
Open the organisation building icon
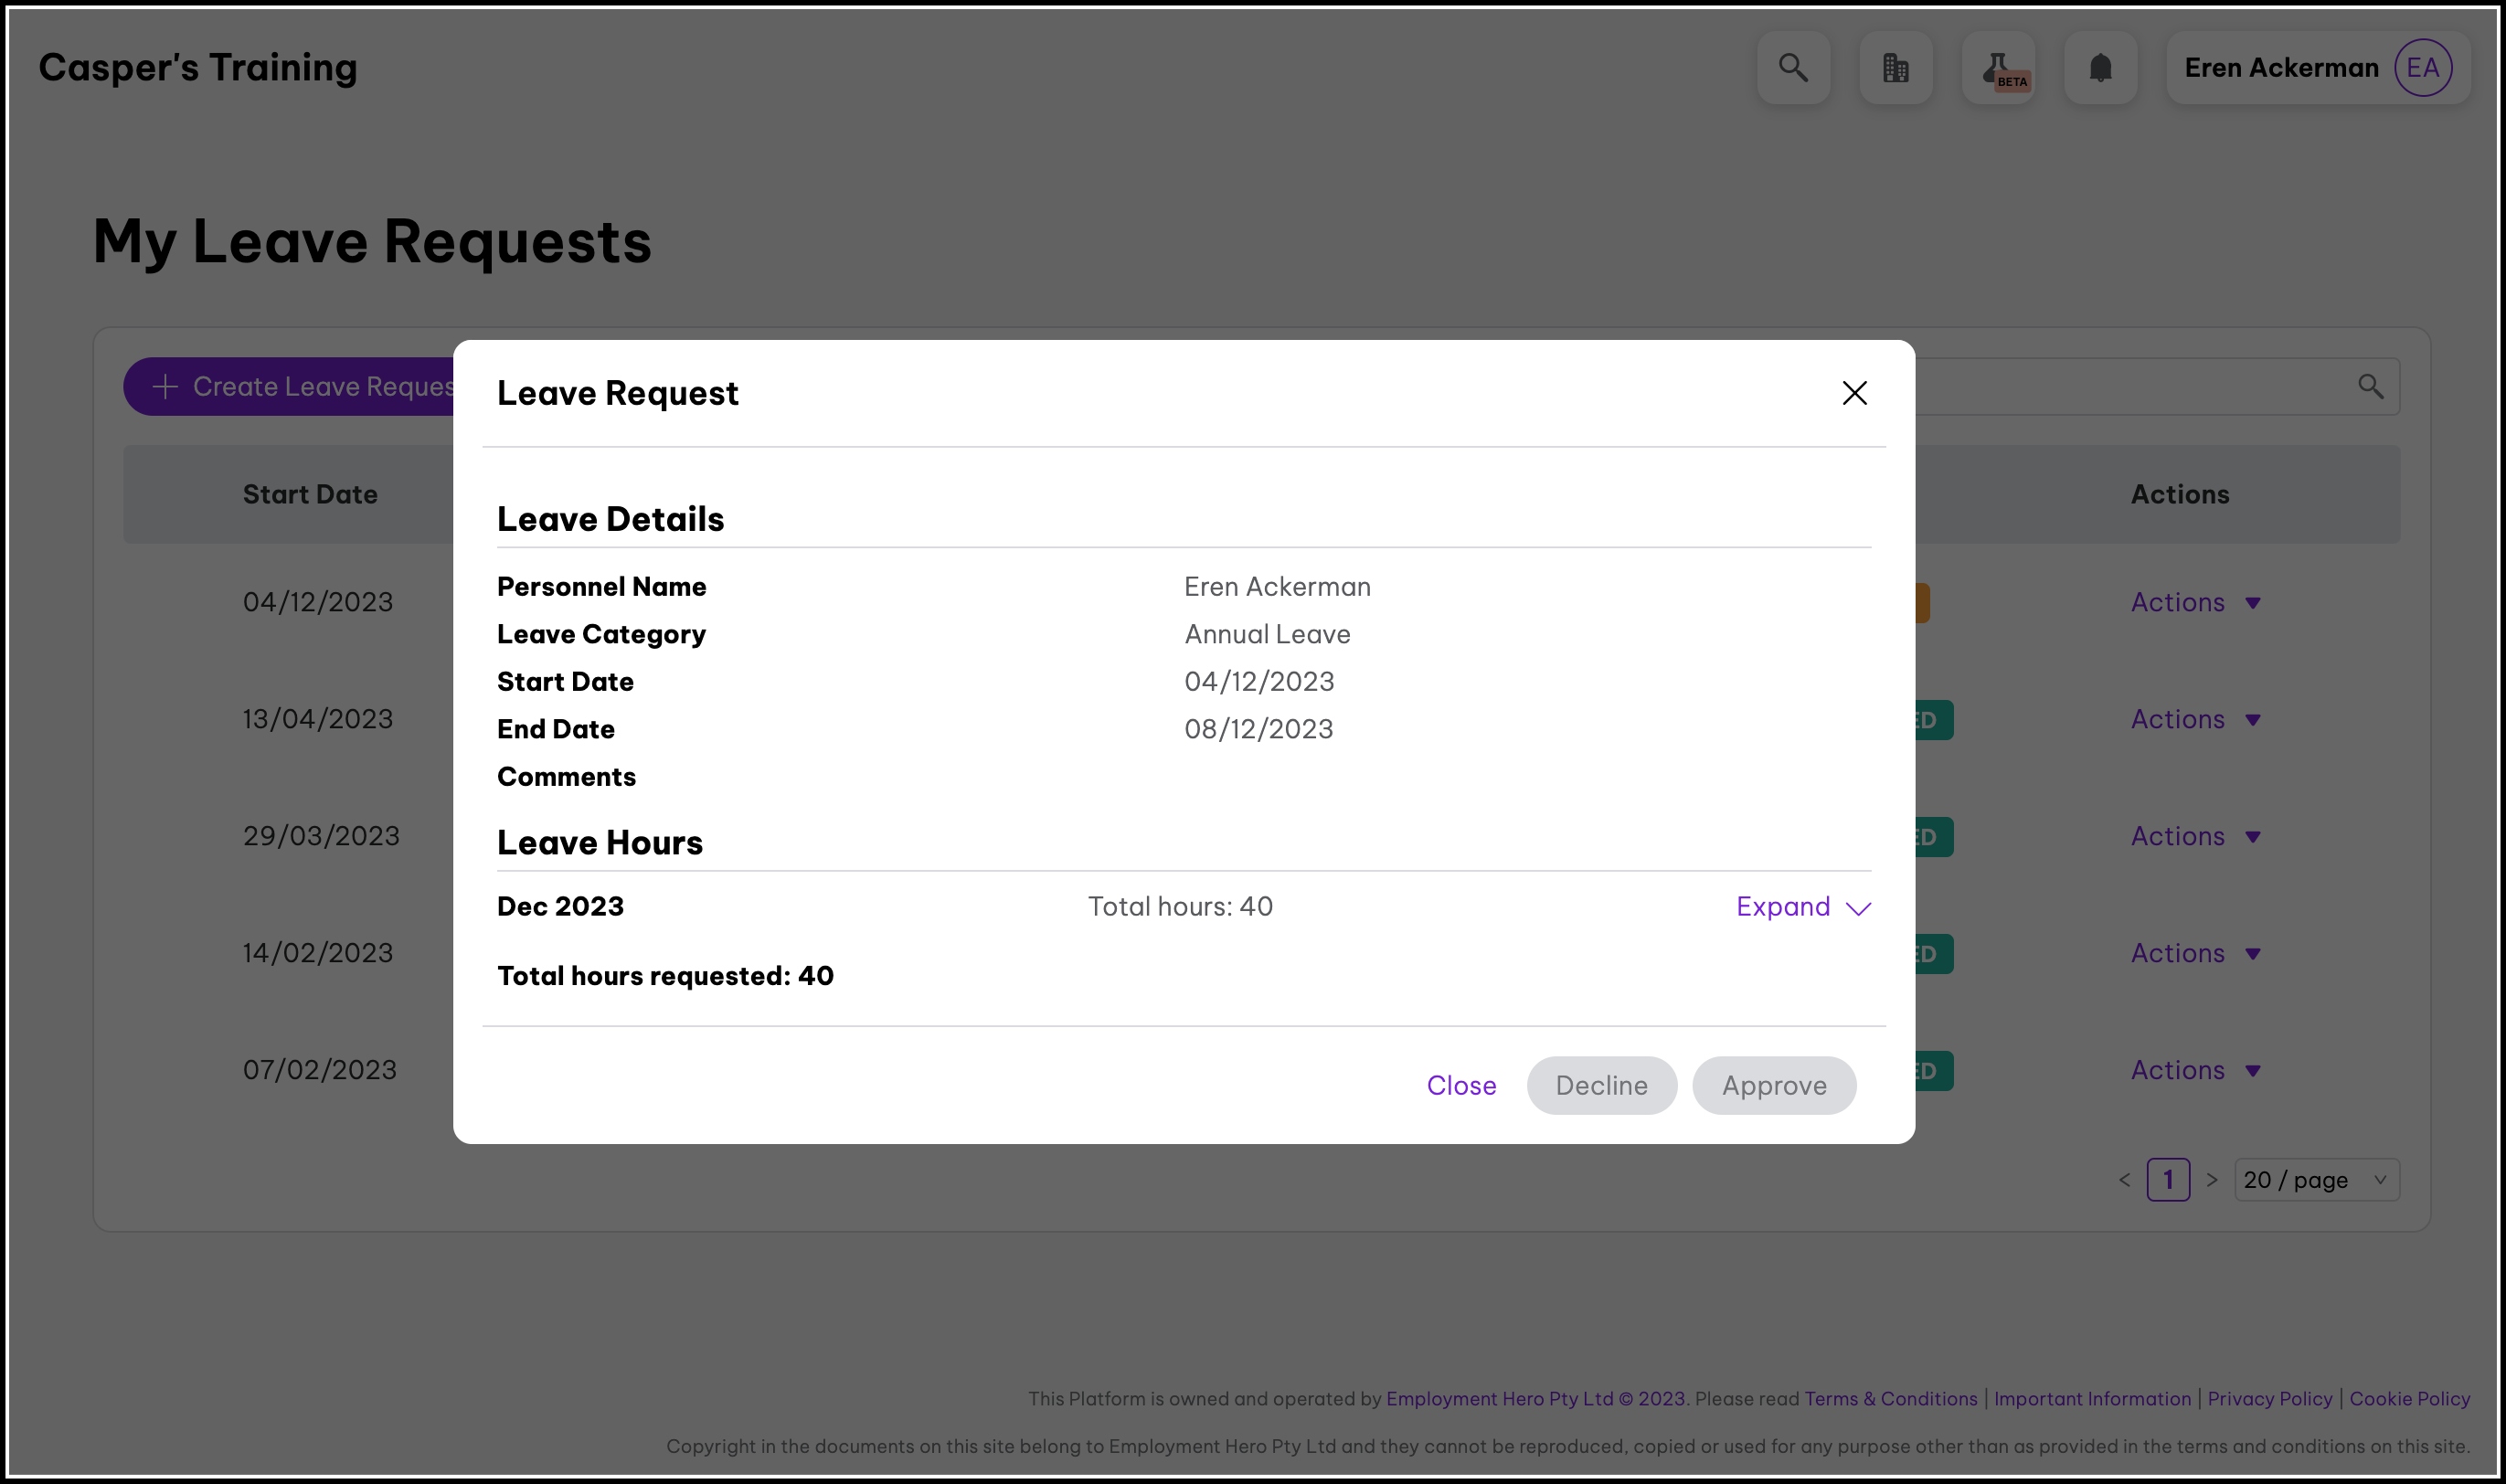pyautogui.click(x=1895, y=68)
